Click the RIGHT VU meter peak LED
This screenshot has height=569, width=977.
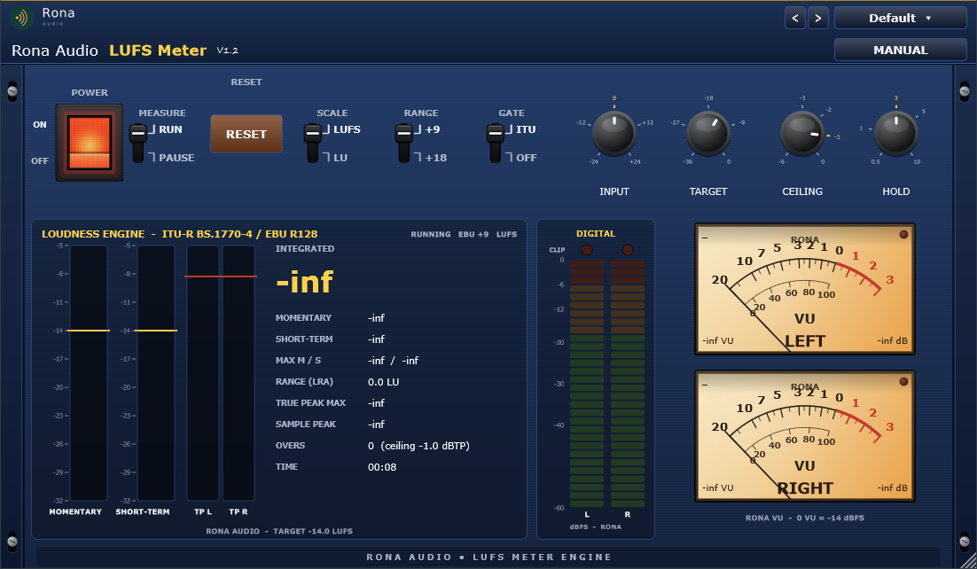tap(903, 381)
